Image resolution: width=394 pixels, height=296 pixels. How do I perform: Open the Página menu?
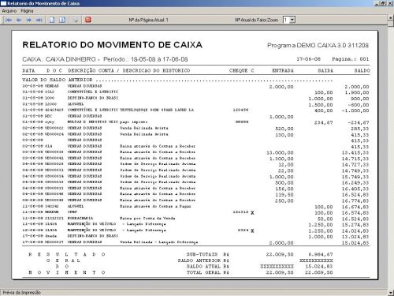pos(27,11)
